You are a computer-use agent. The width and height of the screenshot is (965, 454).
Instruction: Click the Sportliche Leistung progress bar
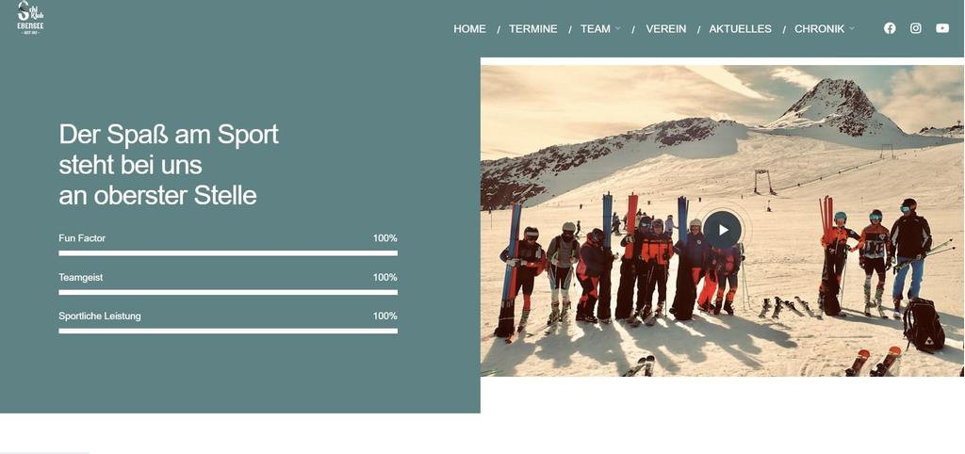tap(228, 331)
